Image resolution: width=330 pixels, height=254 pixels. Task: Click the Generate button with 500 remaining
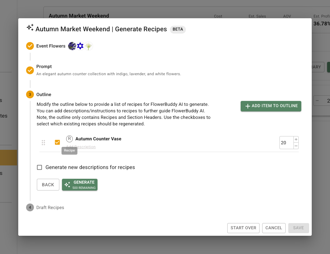point(80,185)
